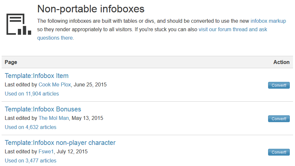This screenshot has width=295, height=166.
Task: Visit the forum thread link
Action: 233,30
